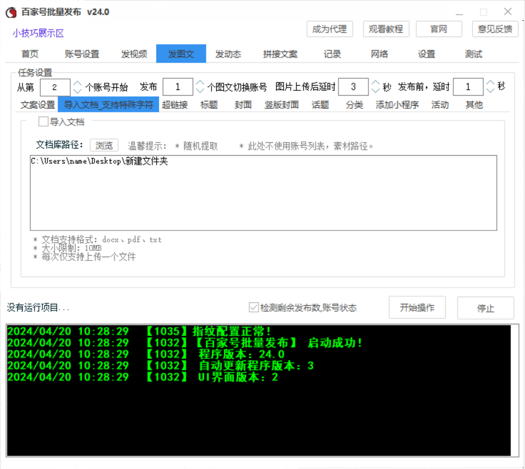The image size is (525, 469).
Task: Open the 账号设置 tab
Action: (x=82, y=54)
